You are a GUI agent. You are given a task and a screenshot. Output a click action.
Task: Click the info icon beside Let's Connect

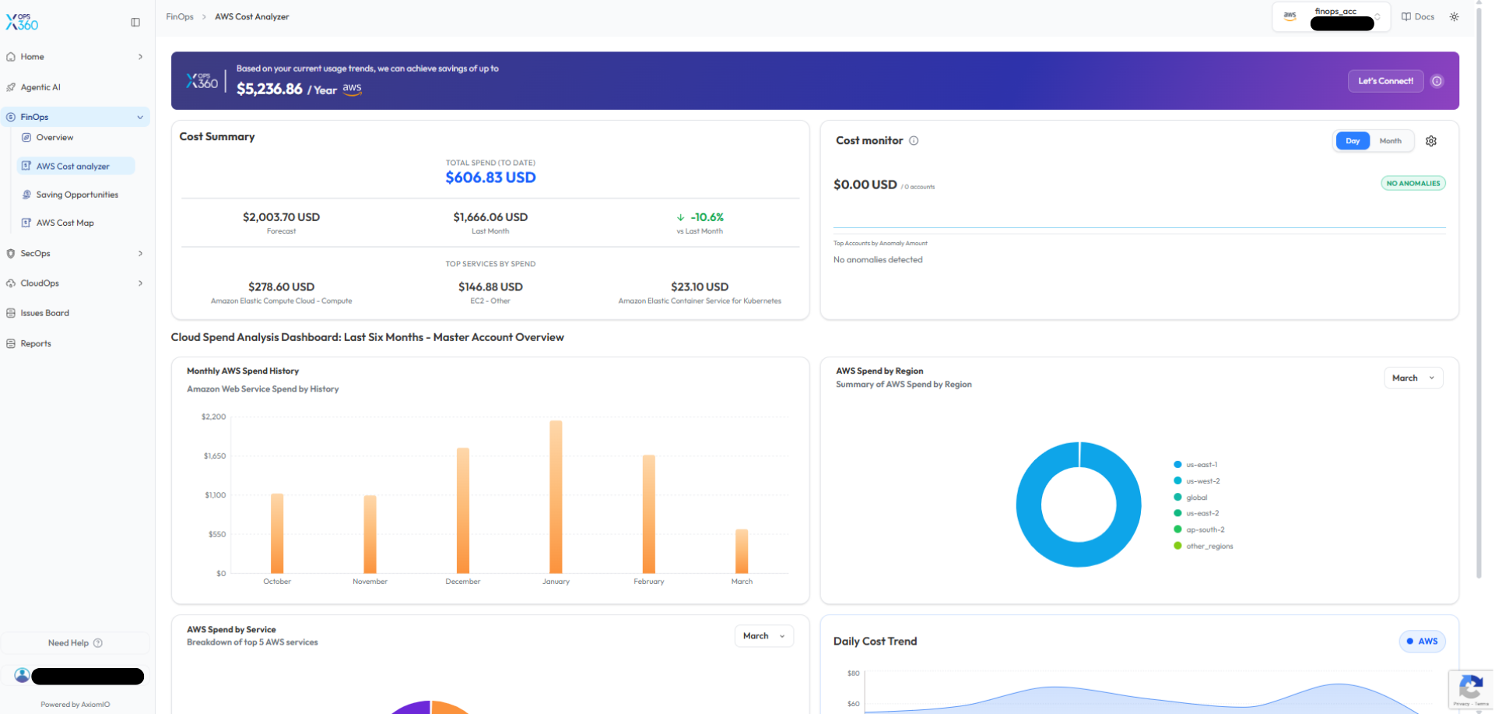tap(1437, 81)
